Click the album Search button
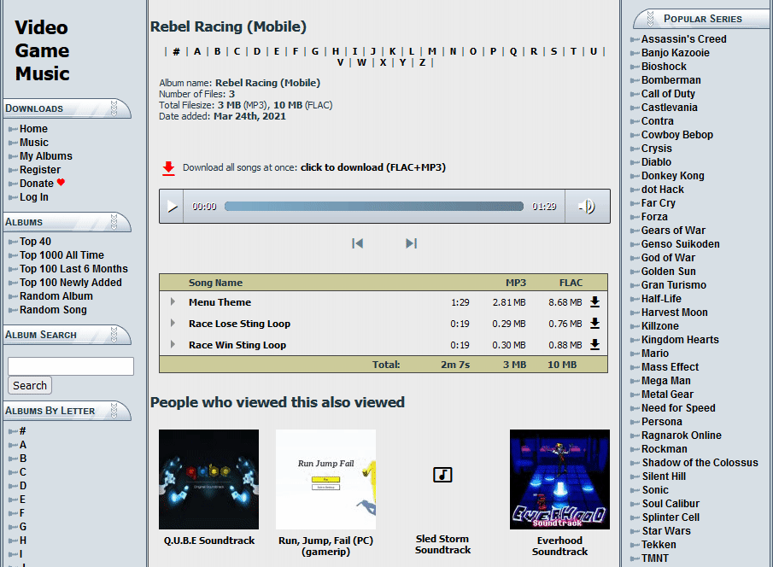773x567 pixels. [30, 386]
